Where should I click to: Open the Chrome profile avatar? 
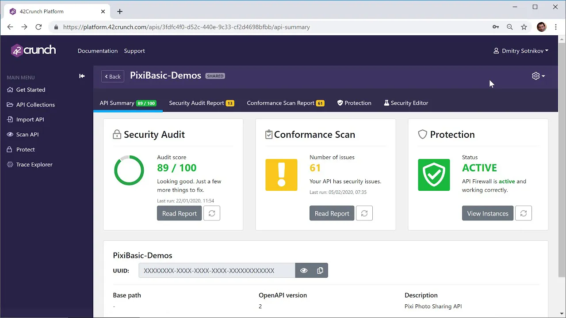pos(541,27)
